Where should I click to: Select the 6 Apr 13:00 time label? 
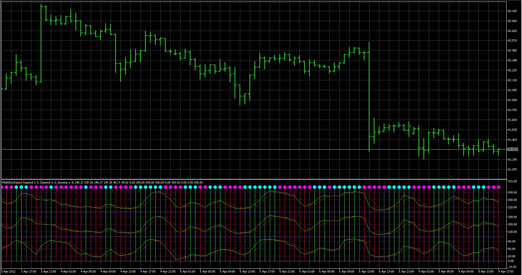pos(367,272)
